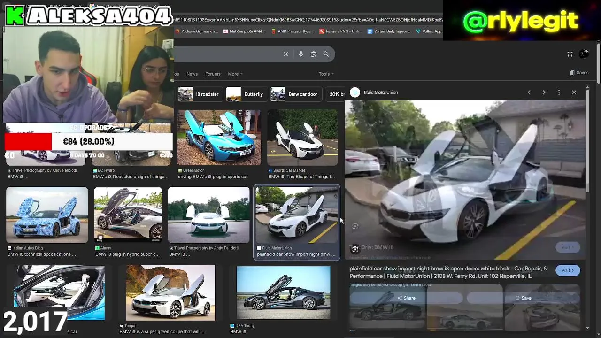
Task: Click the large BMW i8 preview image
Action: point(465,180)
